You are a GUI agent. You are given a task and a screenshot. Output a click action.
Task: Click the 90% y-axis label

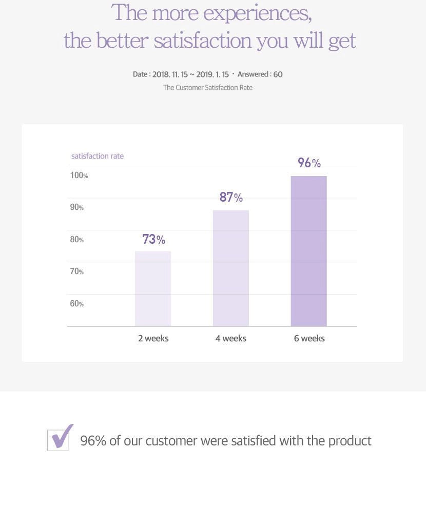click(x=77, y=207)
